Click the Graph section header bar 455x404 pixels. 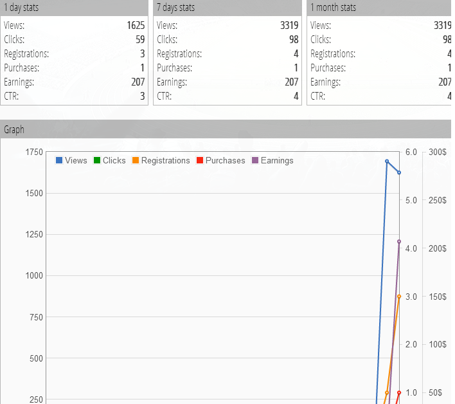tap(226, 129)
